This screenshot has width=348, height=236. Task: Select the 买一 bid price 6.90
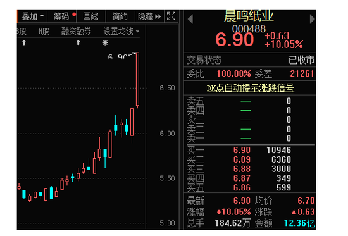pyautogui.click(x=242, y=151)
